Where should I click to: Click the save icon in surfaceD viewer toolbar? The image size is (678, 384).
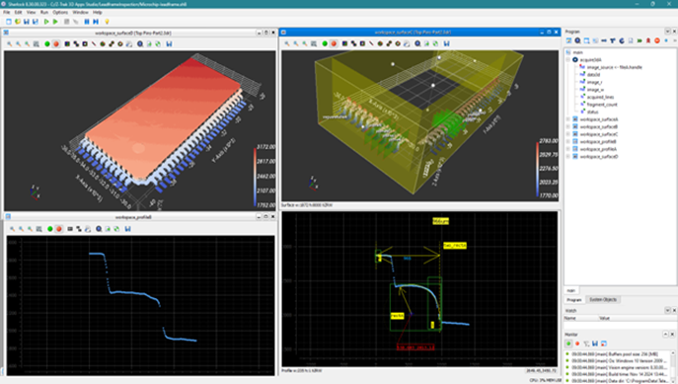point(169,43)
